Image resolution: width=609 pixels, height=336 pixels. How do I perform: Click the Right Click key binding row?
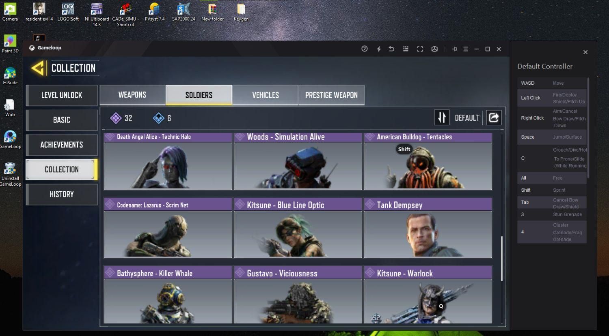552,118
